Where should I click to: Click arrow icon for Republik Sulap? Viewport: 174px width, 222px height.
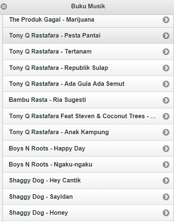click(166, 68)
